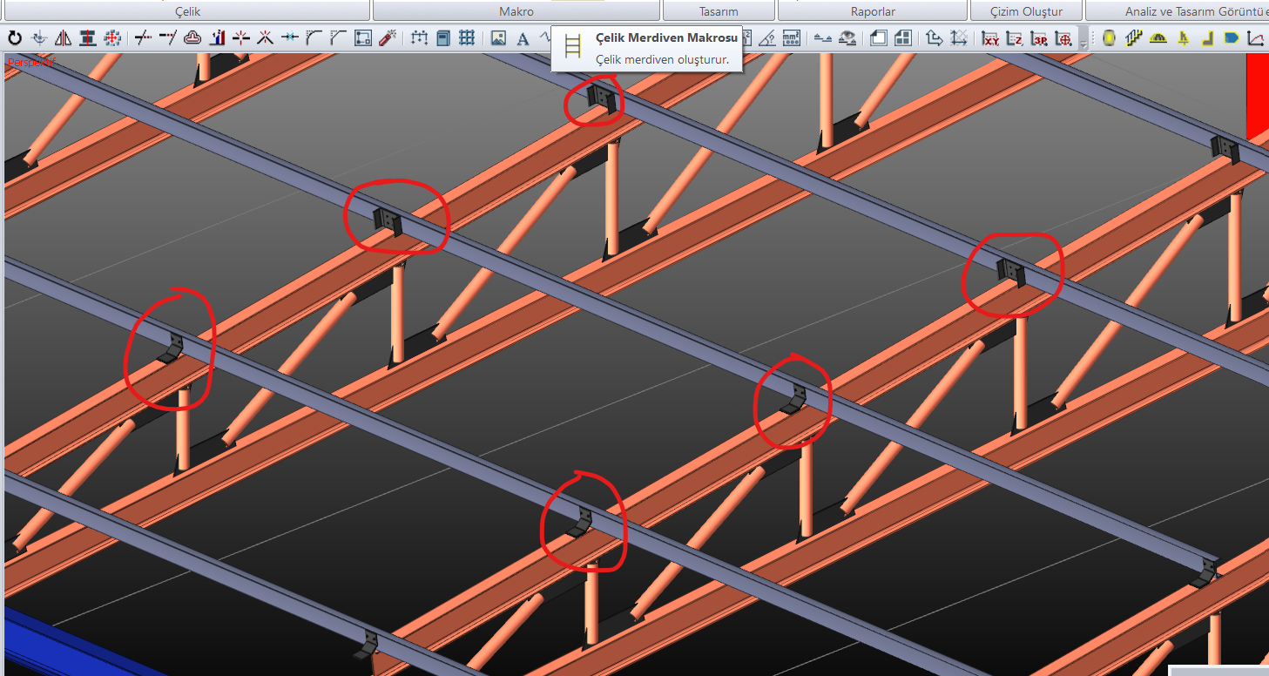Image resolution: width=1269 pixels, height=676 pixels.
Task: Click the red Perspektif viewport label
Action: (x=30, y=63)
